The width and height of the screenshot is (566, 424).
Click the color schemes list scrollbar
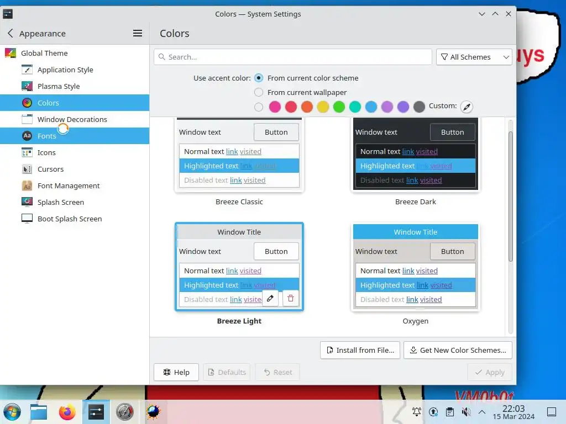pos(510,197)
